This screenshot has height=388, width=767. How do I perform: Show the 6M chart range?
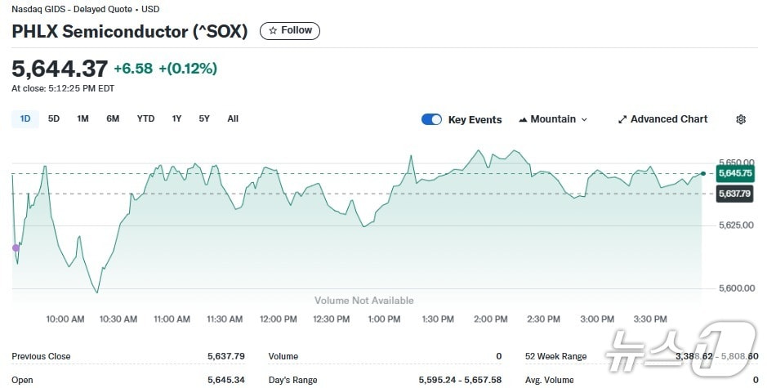pos(113,118)
